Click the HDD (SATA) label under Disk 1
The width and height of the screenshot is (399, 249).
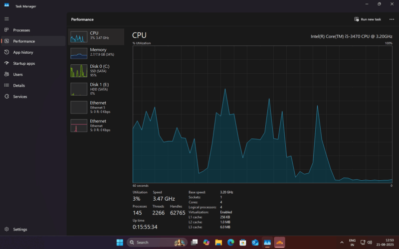(x=99, y=89)
